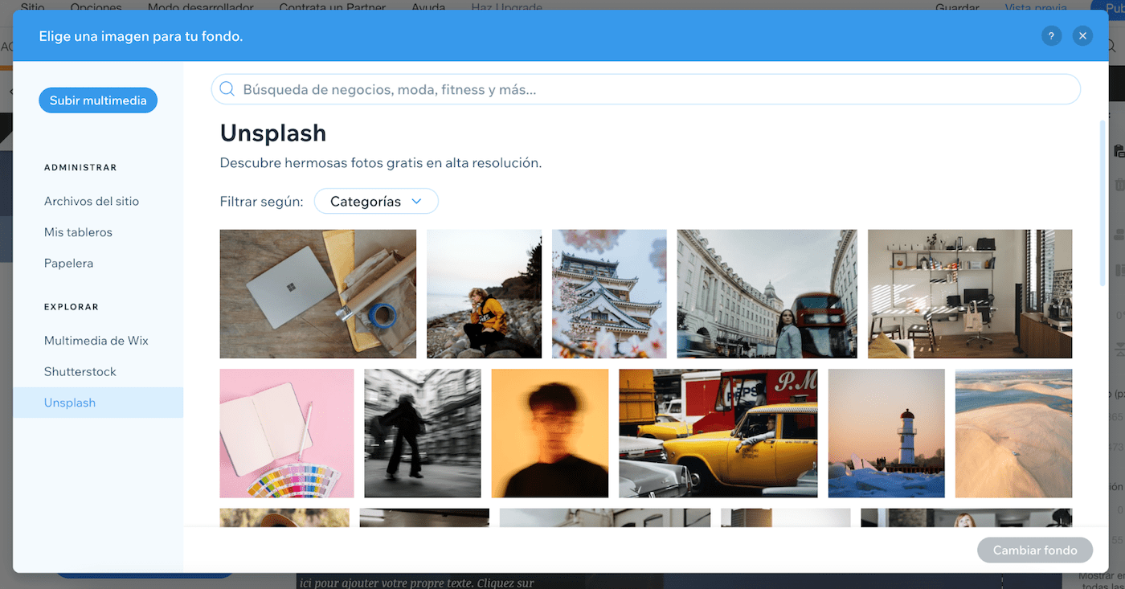The width and height of the screenshot is (1125, 589).
Task: Open Papelera section
Action: [69, 263]
